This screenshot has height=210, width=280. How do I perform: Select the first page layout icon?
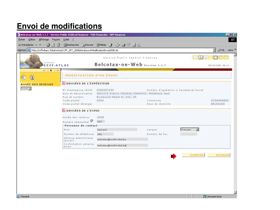pyautogui.click(x=215, y=57)
